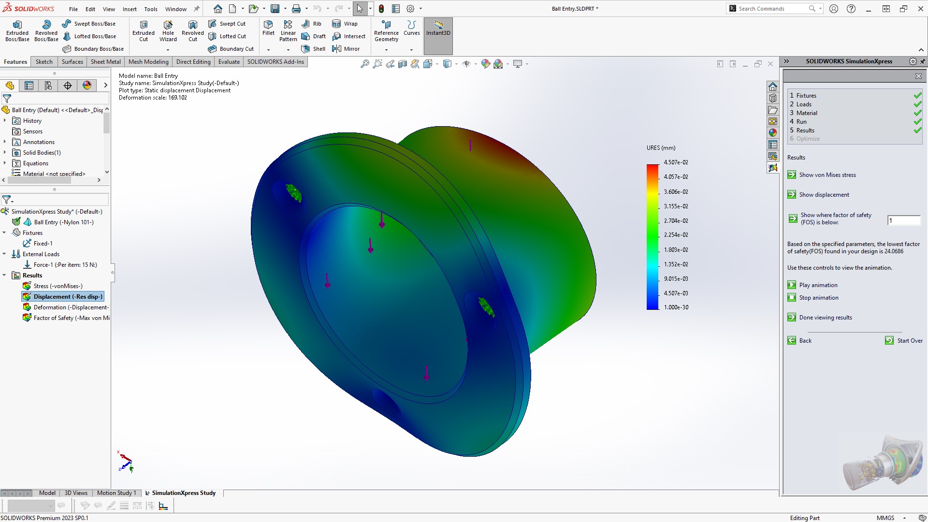Open the Hole Wizard tool
This screenshot has height=522, width=928.
168,30
